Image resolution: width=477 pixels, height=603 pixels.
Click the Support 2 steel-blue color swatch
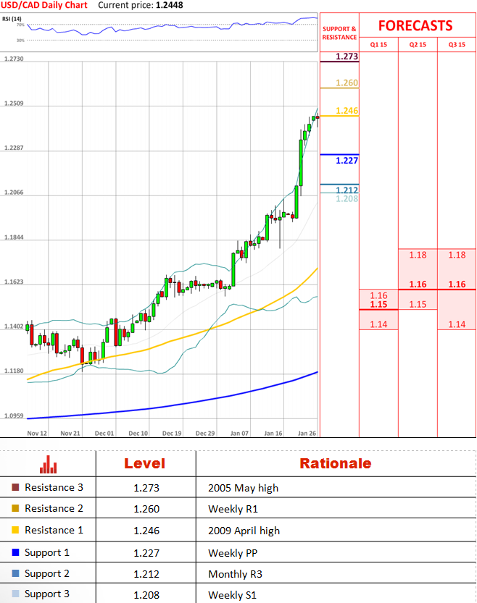pyautogui.click(x=15, y=573)
